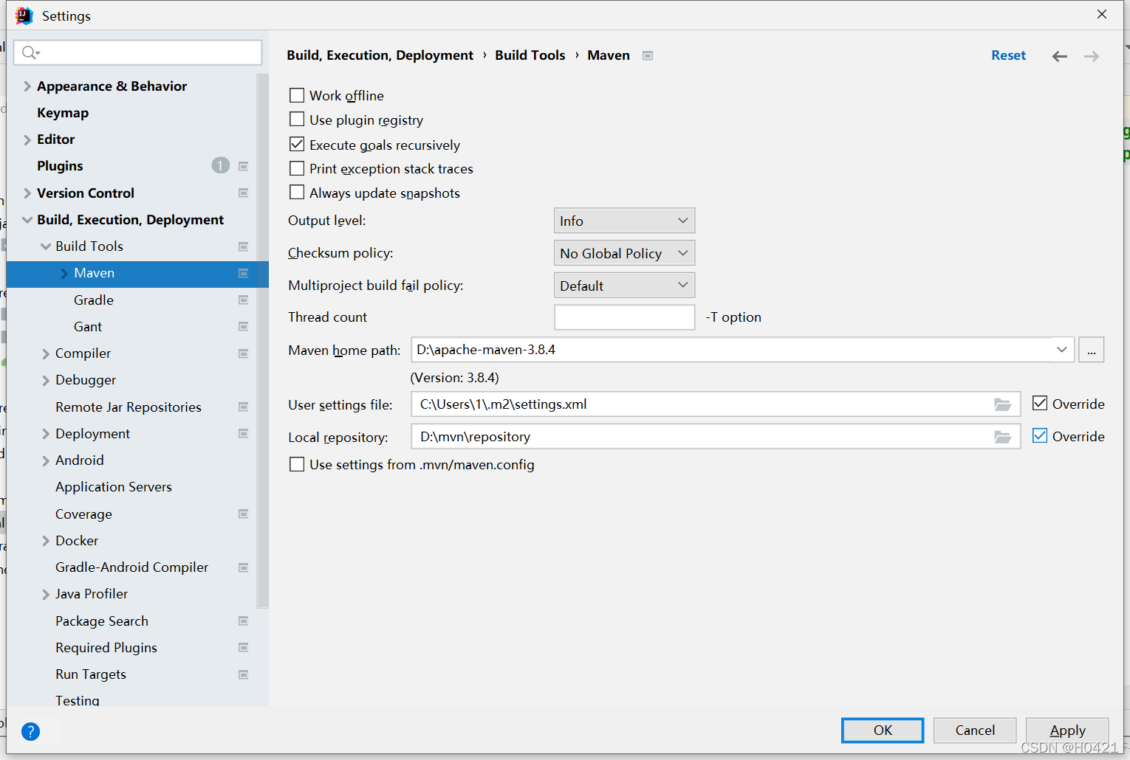The width and height of the screenshot is (1130, 760).
Task: Click Build Tools in the breadcrumb
Action: [x=530, y=55]
